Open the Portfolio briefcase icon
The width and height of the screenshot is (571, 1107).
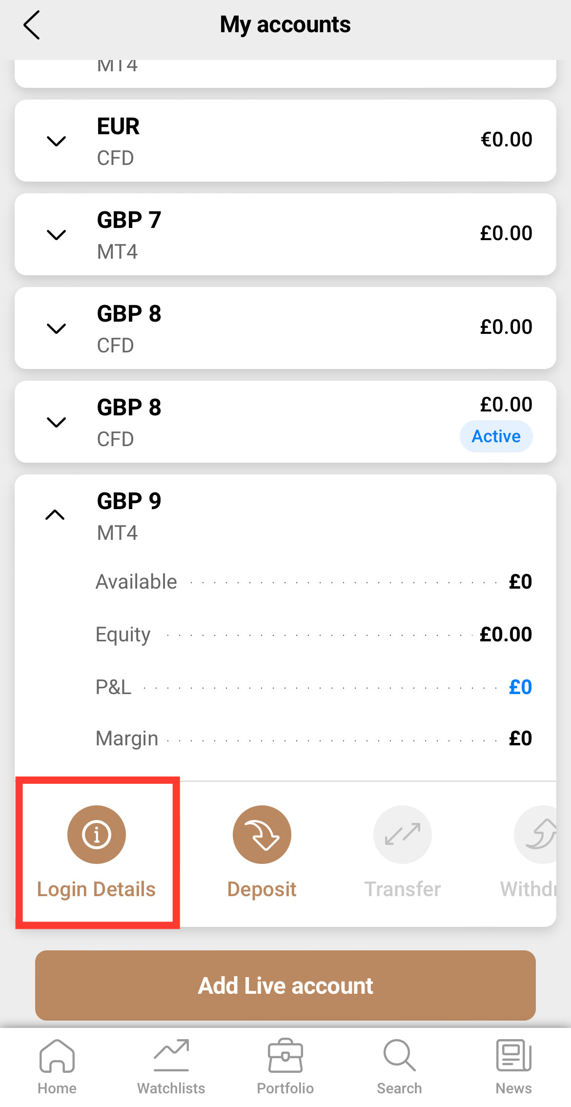(285, 1056)
